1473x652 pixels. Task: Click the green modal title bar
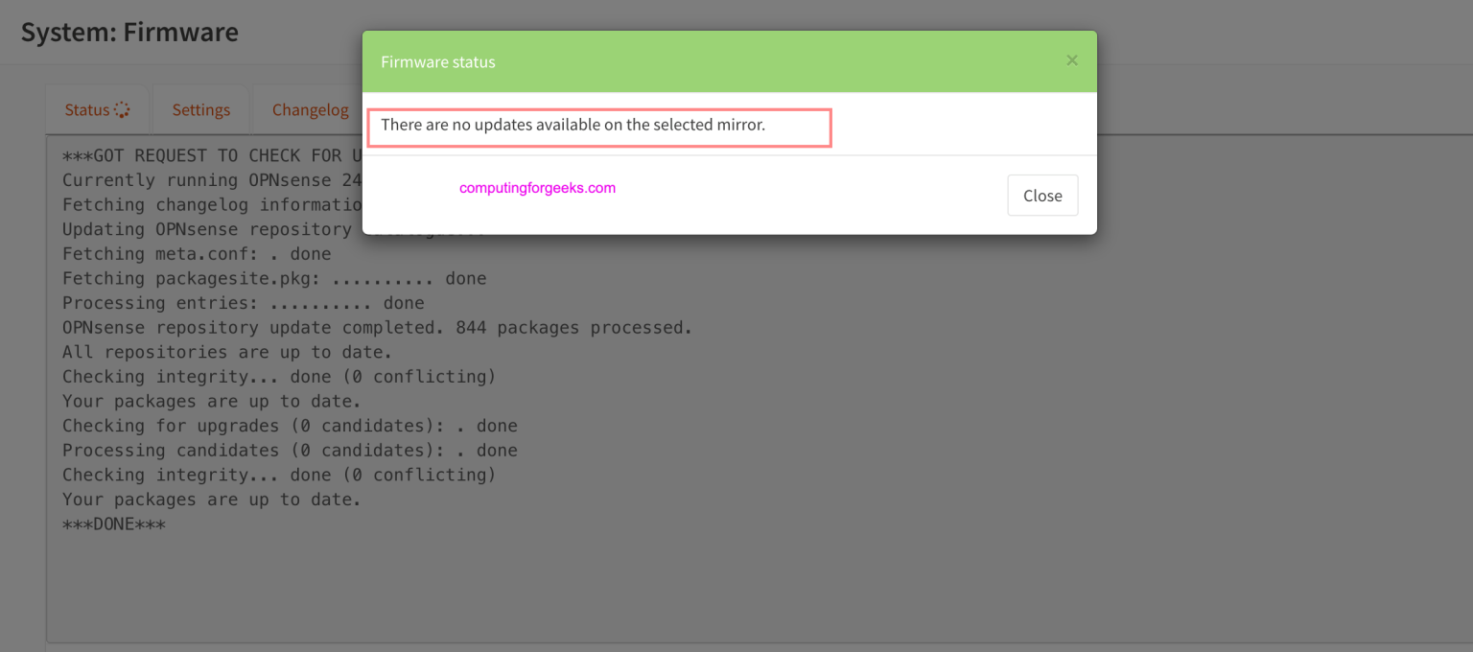(x=729, y=60)
